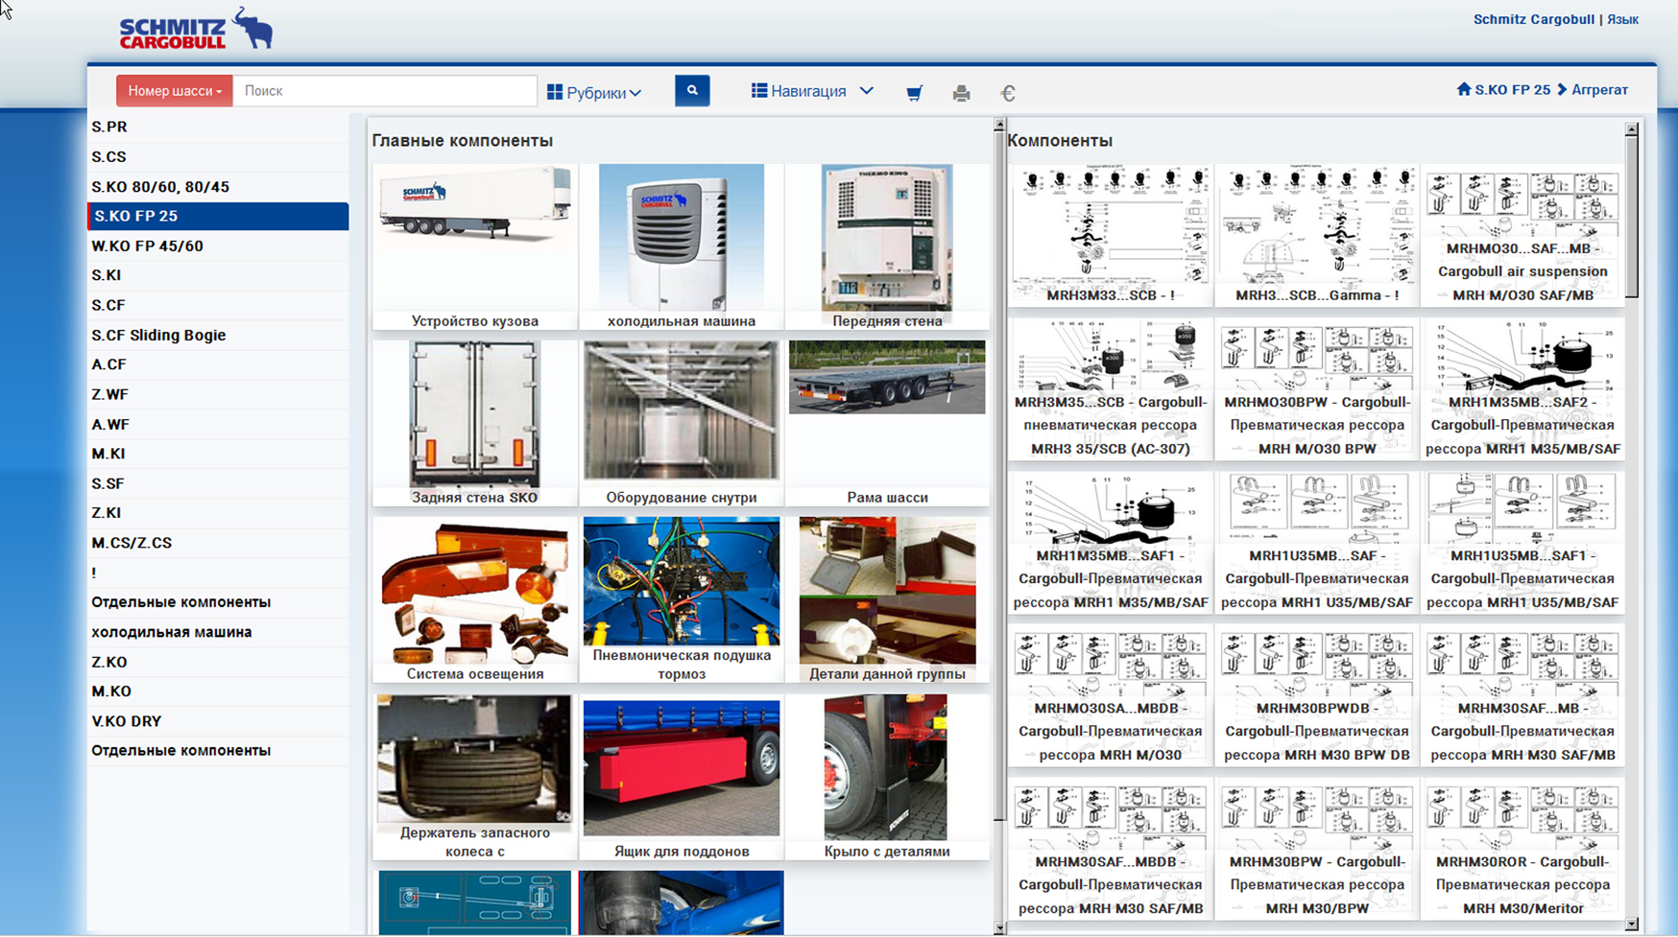Select V.KO DRY in sidebar list
Viewport: 1678px width, 937px height.
point(127,721)
